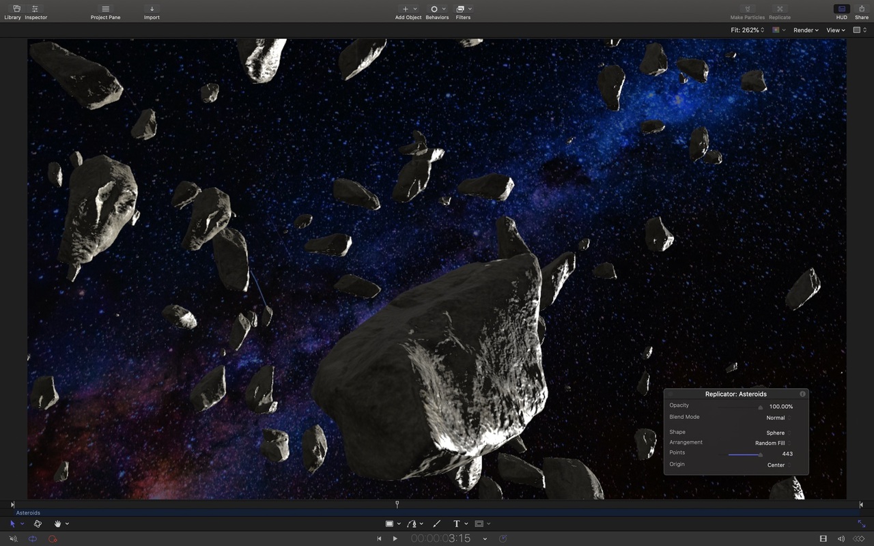Select the Text tool
The width and height of the screenshot is (874, 546).
click(x=458, y=523)
